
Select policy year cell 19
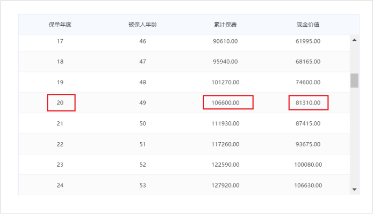(60, 83)
